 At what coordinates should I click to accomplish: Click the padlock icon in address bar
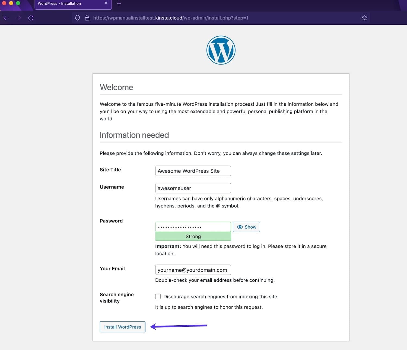87,17
